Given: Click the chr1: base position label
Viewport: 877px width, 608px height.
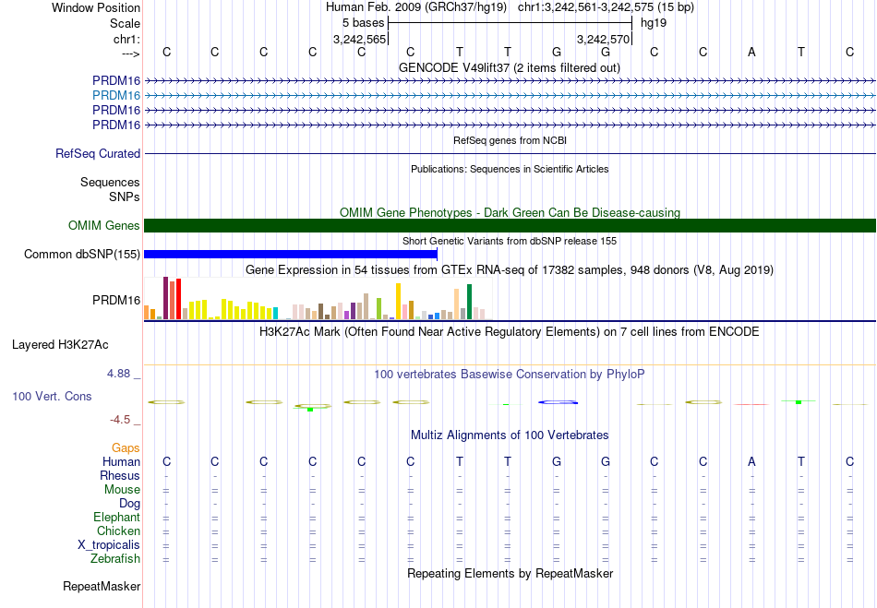Looking at the screenshot, I should [126, 39].
